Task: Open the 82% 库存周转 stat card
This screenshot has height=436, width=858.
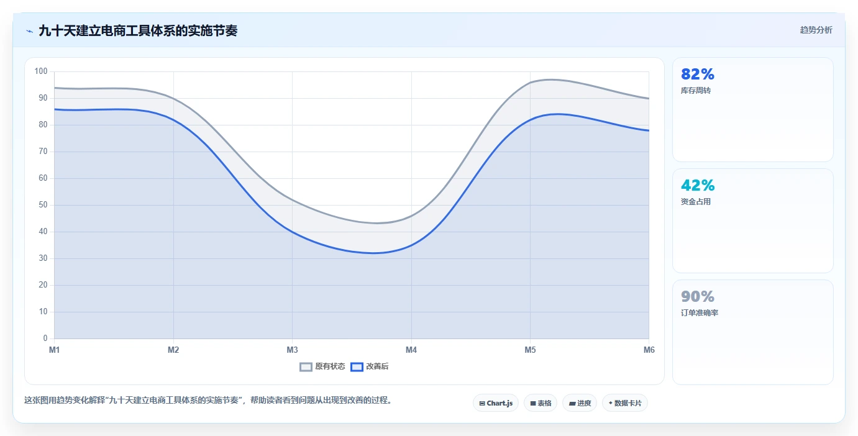Action: [753, 110]
